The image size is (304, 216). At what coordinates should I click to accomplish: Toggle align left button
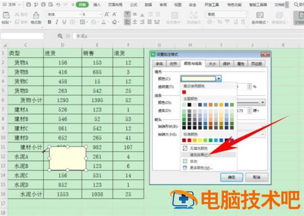coord(127,22)
